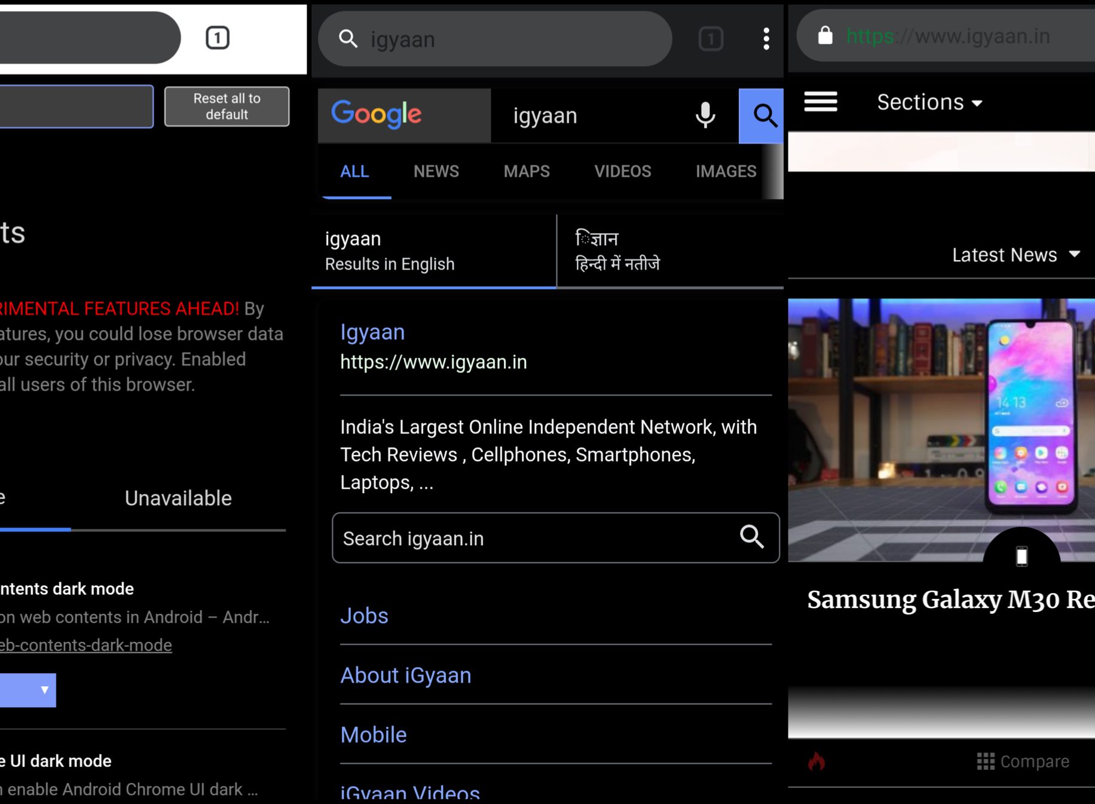Select the VIDEOS results tab

pyautogui.click(x=622, y=172)
